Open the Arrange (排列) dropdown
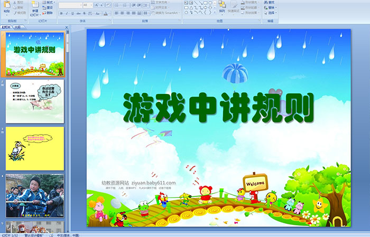370x237 pixels. click(222, 7)
